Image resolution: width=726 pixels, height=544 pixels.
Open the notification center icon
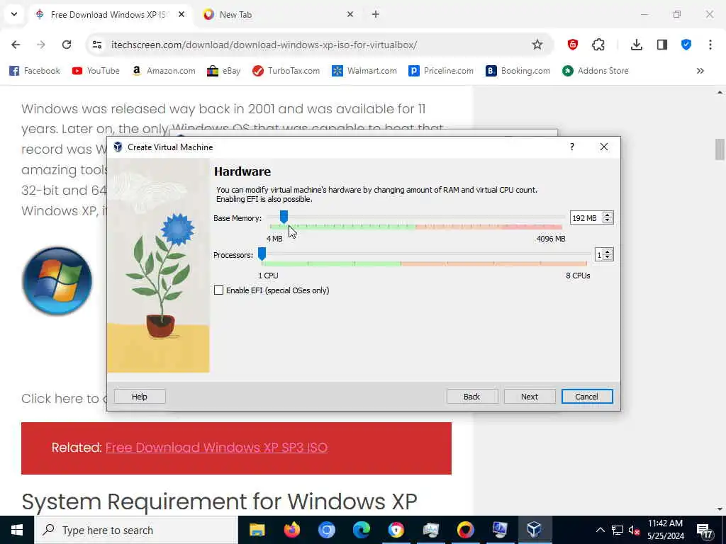point(705,531)
